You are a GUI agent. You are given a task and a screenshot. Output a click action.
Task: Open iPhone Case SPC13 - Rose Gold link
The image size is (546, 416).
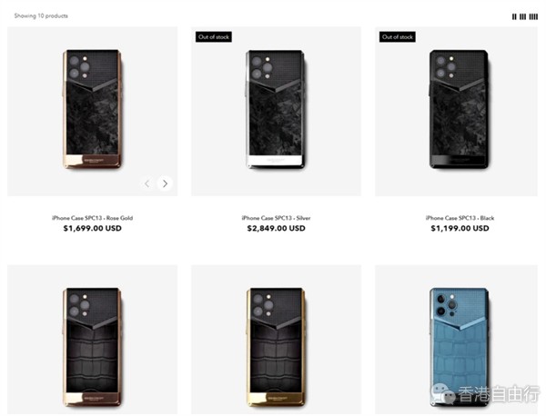(x=92, y=218)
